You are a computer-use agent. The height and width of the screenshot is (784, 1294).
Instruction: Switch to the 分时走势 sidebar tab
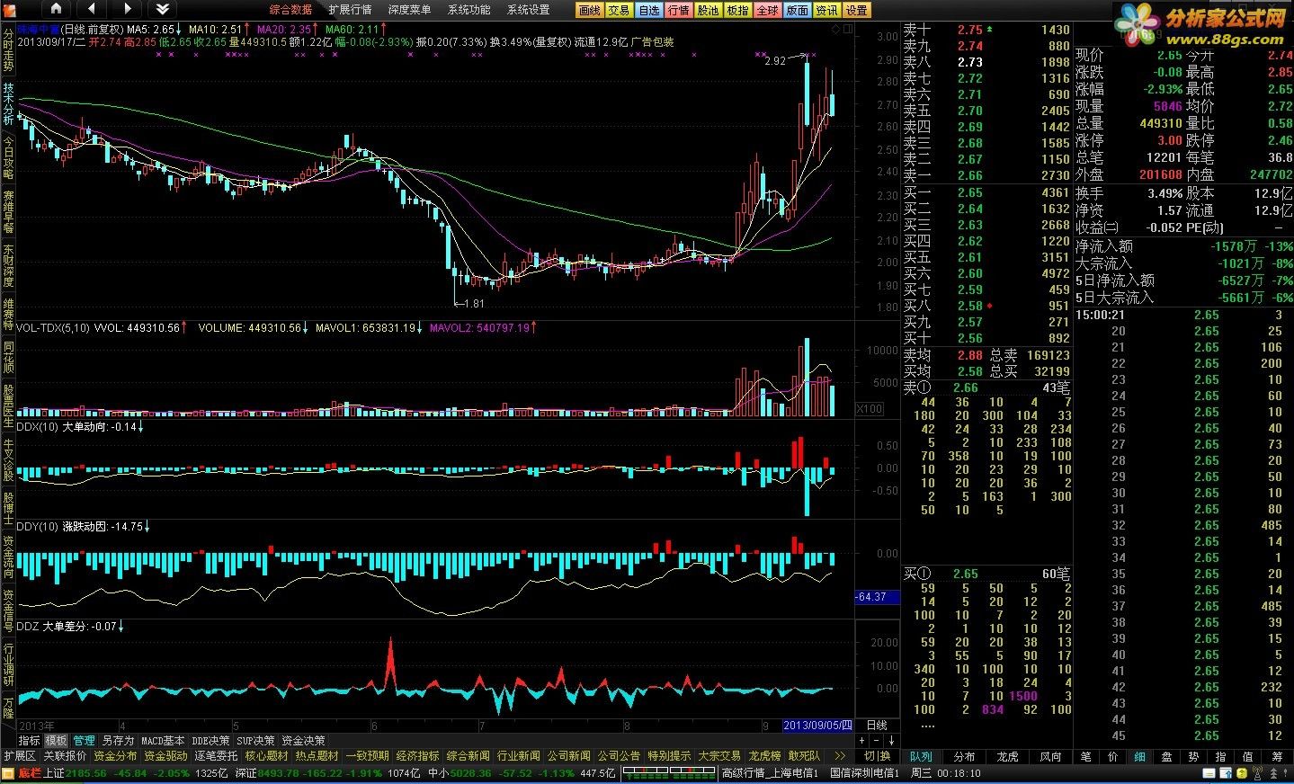[8, 49]
